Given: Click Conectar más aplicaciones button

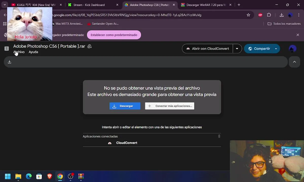Looking at the screenshot, I should [x=169, y=106].
